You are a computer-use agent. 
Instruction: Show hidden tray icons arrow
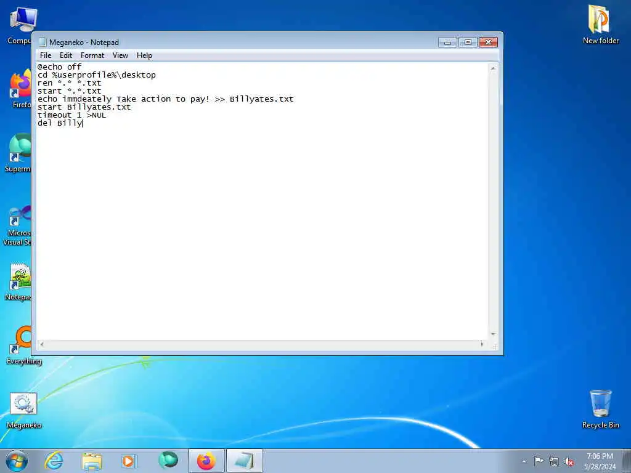point(524,461)
